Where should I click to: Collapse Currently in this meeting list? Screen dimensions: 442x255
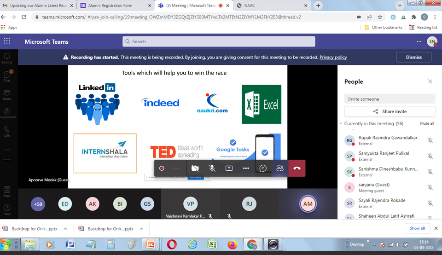pyautogui.click(x=341, y=123)
